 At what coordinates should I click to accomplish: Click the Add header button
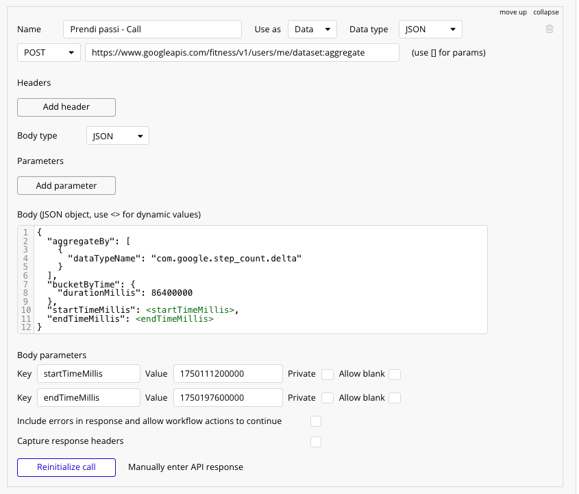66,107
